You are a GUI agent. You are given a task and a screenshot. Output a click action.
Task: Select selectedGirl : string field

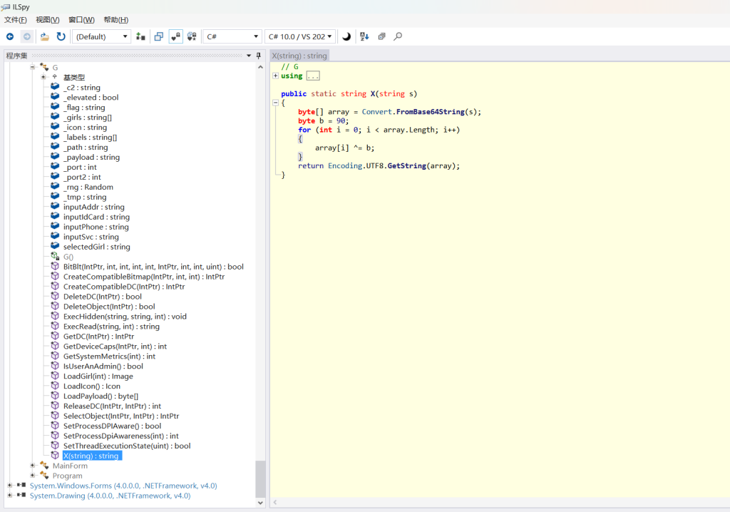tap(97, 247)
